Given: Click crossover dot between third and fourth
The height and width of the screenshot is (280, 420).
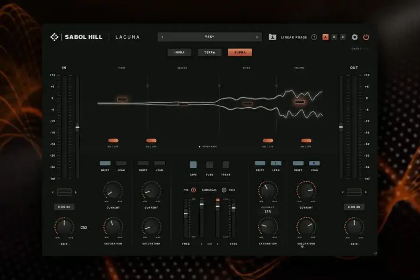Looking at the screenshot, I should point(276,86).
